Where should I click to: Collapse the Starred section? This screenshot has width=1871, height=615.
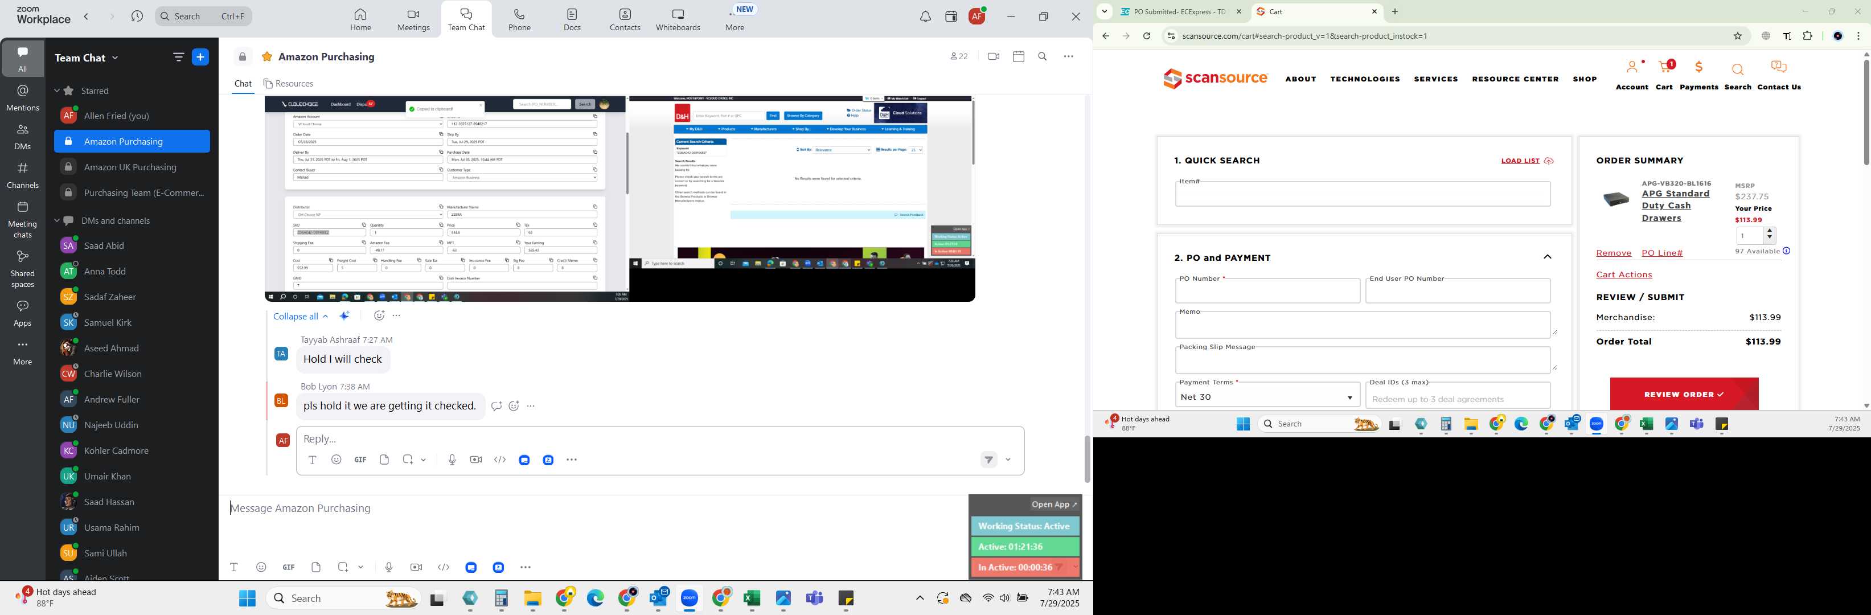56,91
